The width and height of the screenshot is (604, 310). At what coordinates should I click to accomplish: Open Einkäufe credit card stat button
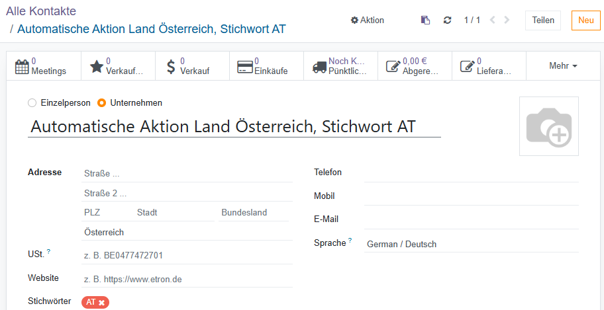245,67
